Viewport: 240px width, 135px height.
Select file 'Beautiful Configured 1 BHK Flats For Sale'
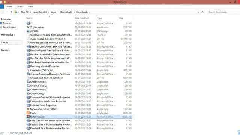click(51, 46)
